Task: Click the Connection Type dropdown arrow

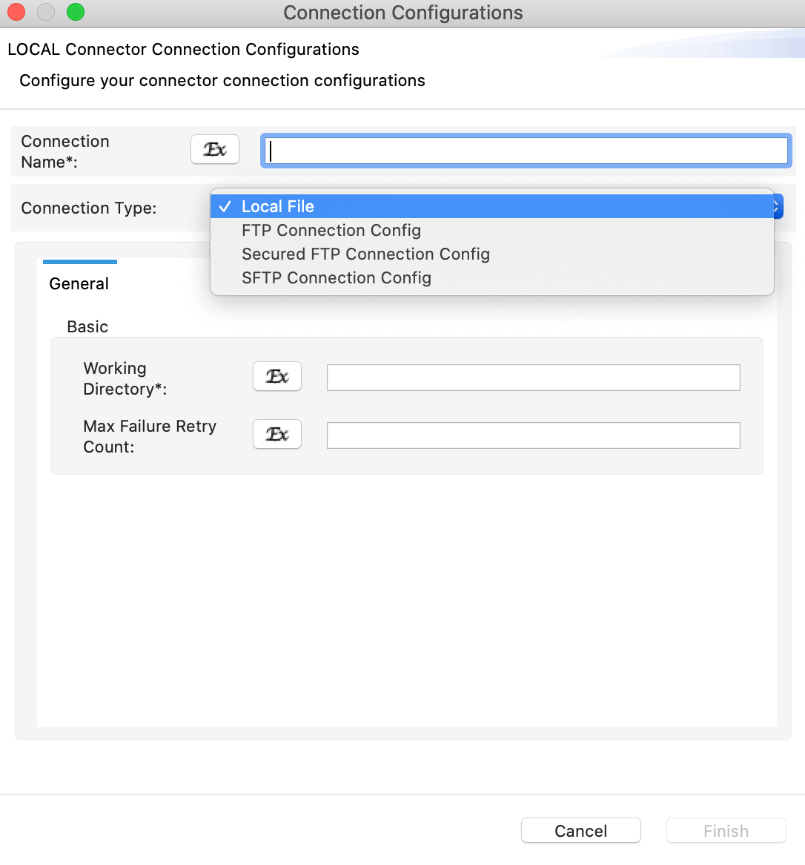Action: click(778, 206)
